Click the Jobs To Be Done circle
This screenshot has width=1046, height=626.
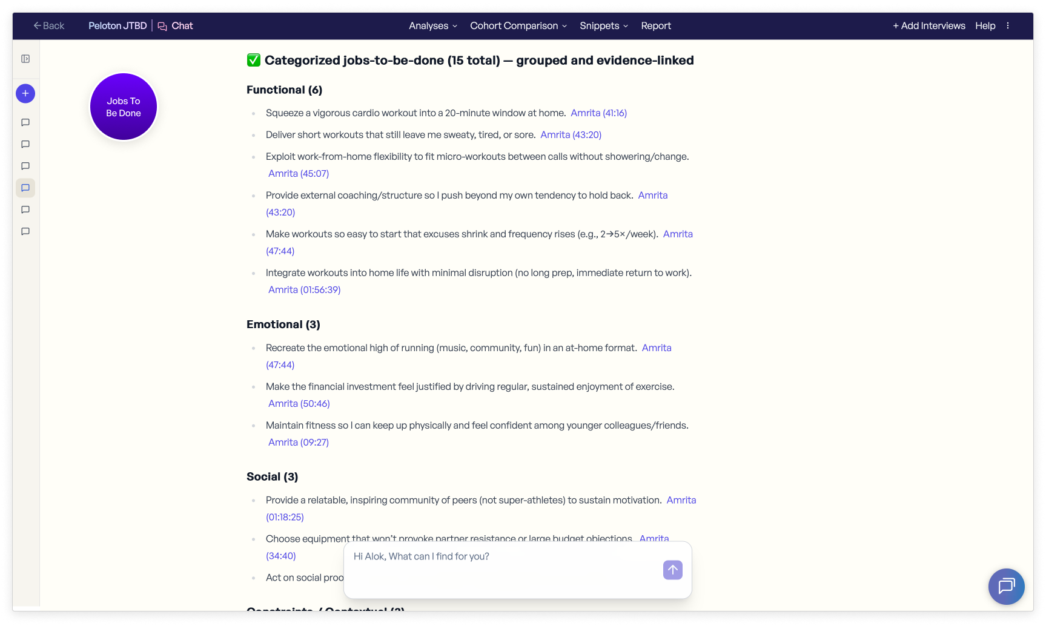(x=124, y=107)
